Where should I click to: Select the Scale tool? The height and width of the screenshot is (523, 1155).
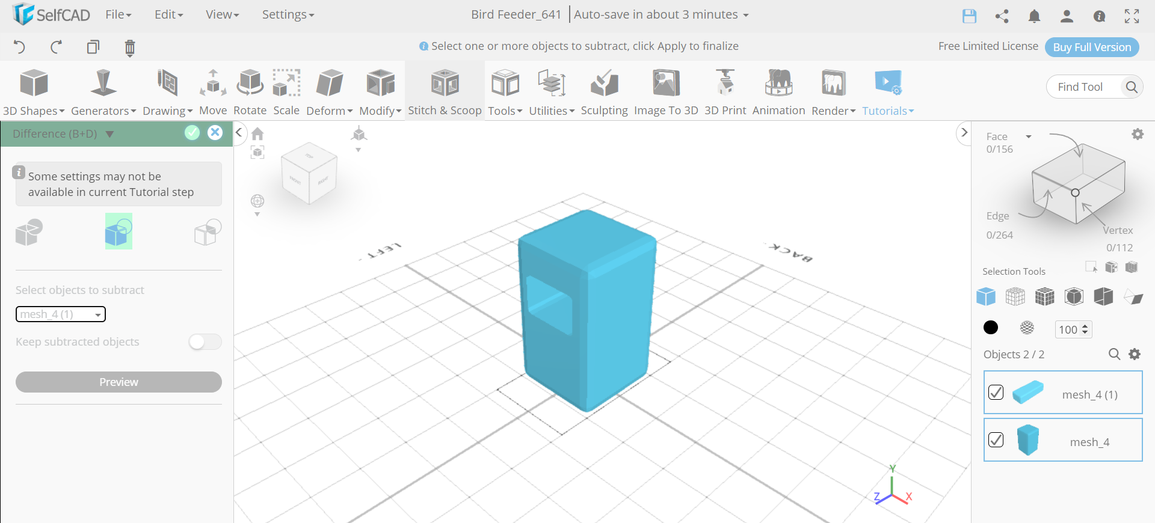286,91
